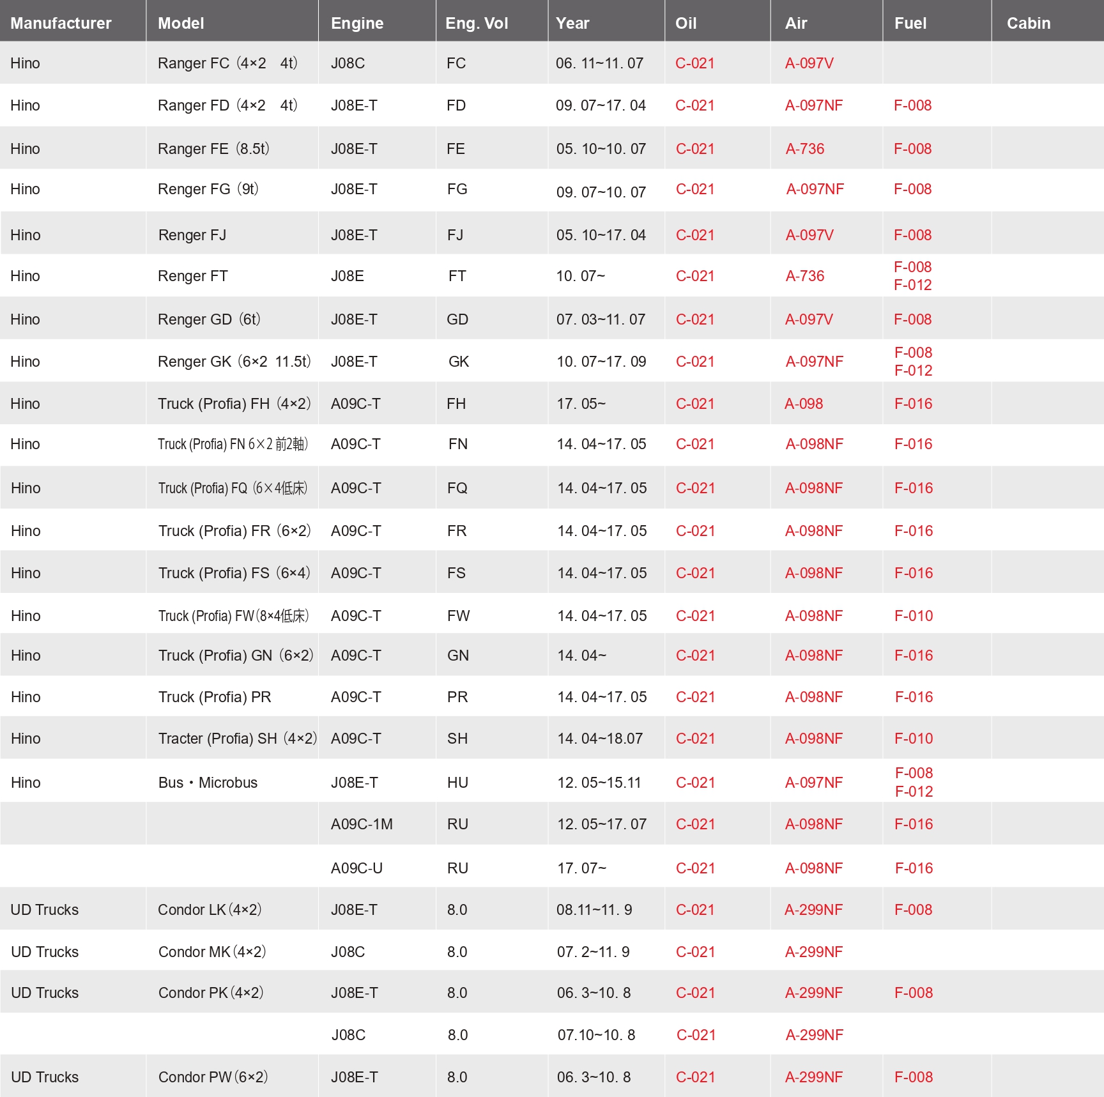Click year 08.11~11. 9 cell
This screenshot has height=1097, width=1104.
594,910
